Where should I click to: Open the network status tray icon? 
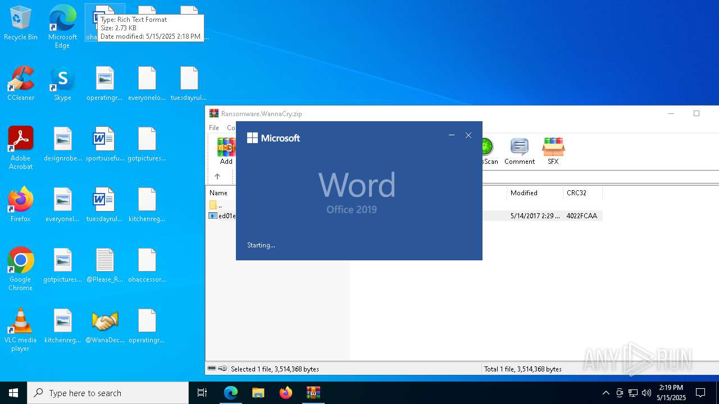[633, 393]
